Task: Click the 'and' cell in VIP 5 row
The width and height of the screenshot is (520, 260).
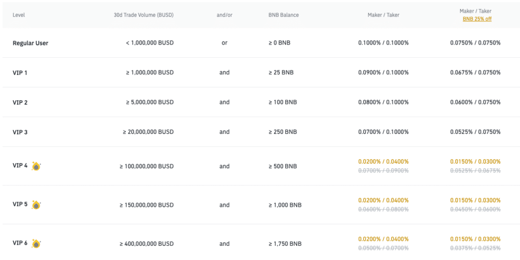Action: (224, 205)
